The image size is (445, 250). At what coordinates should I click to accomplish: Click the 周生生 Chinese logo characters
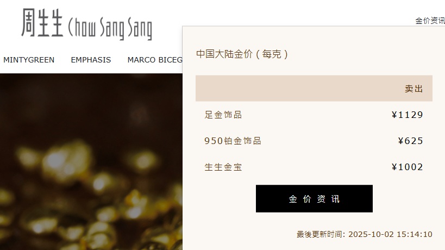[42, 22]
